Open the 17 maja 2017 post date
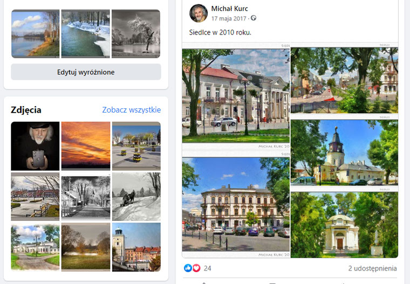The image size is (410, 284). [x=229, y=18]
